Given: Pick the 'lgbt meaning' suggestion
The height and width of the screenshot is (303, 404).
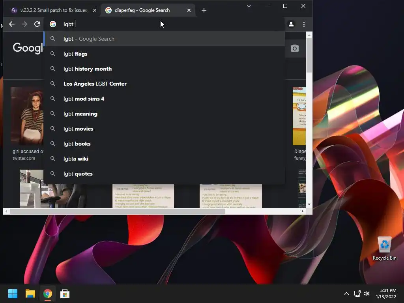Looking at the screenshot, I should click(x=165, y=114).
